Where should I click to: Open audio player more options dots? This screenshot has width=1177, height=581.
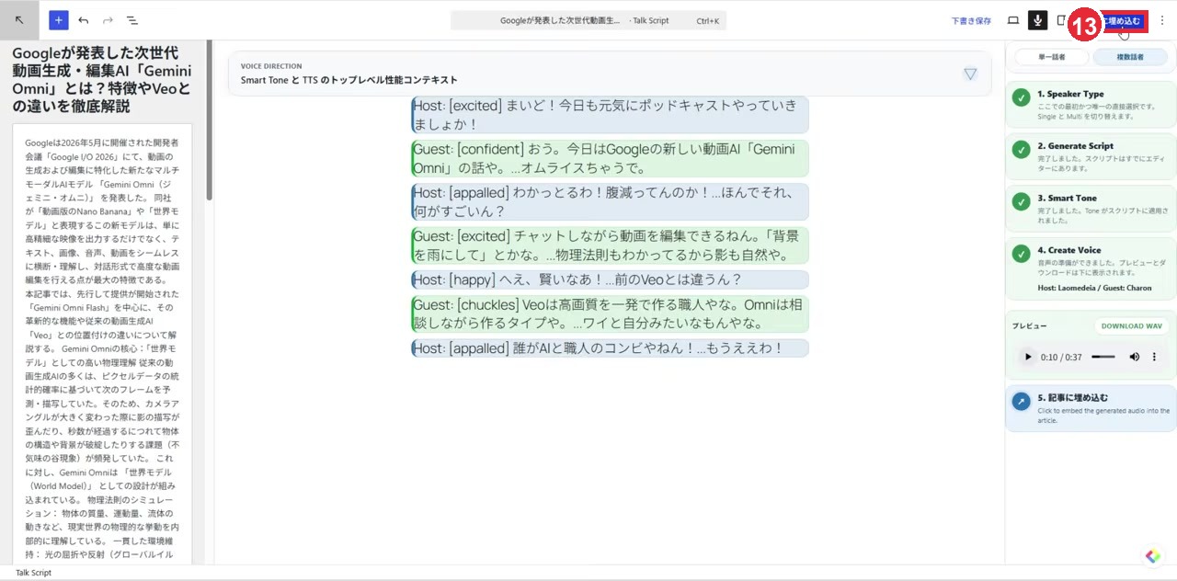[x=1154, y=357]
